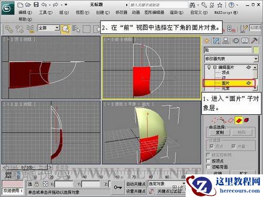Image resolution: width=263 pixels, height=197 pixels.
Task: Click the object color swatch beside name field
Action: pos(256,50)
